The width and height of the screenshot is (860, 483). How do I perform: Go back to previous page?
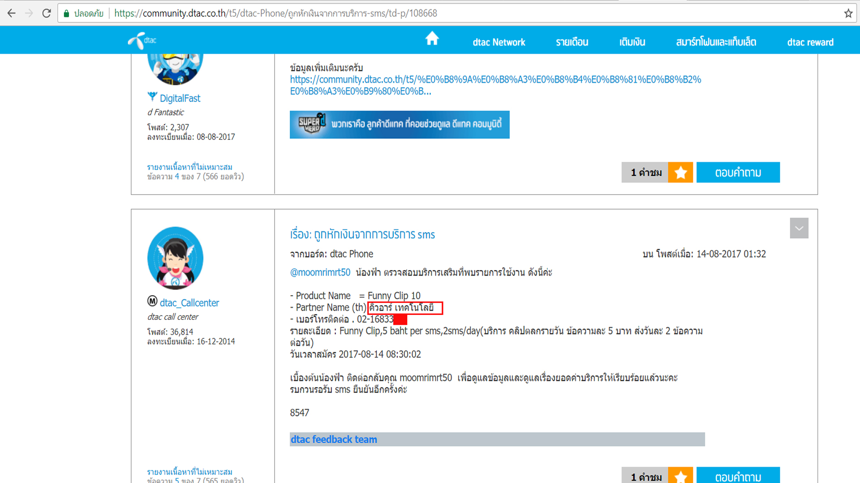12,13
